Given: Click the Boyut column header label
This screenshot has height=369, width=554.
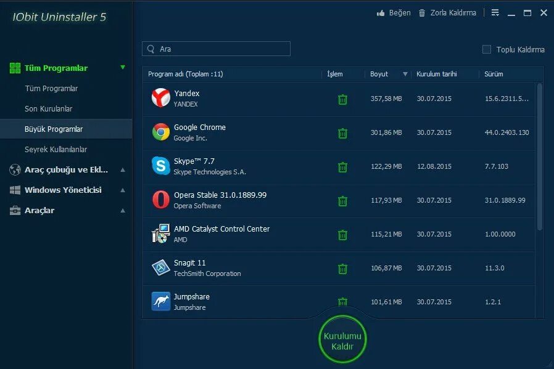Looking at the screenshot, I should tap(379, 74).
